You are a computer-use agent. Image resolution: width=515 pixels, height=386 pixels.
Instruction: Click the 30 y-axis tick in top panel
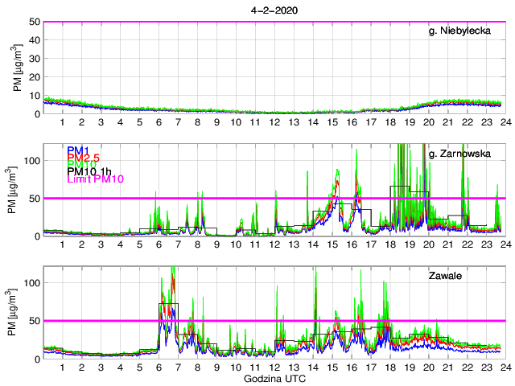(35, 59)
